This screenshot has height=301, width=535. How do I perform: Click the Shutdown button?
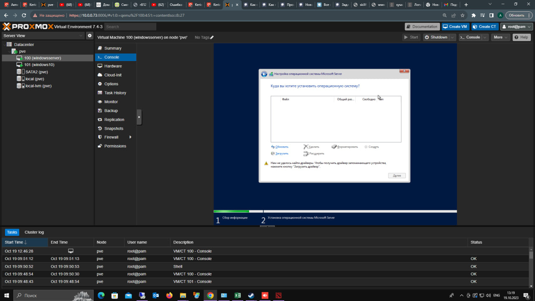(x=436, y=37)
